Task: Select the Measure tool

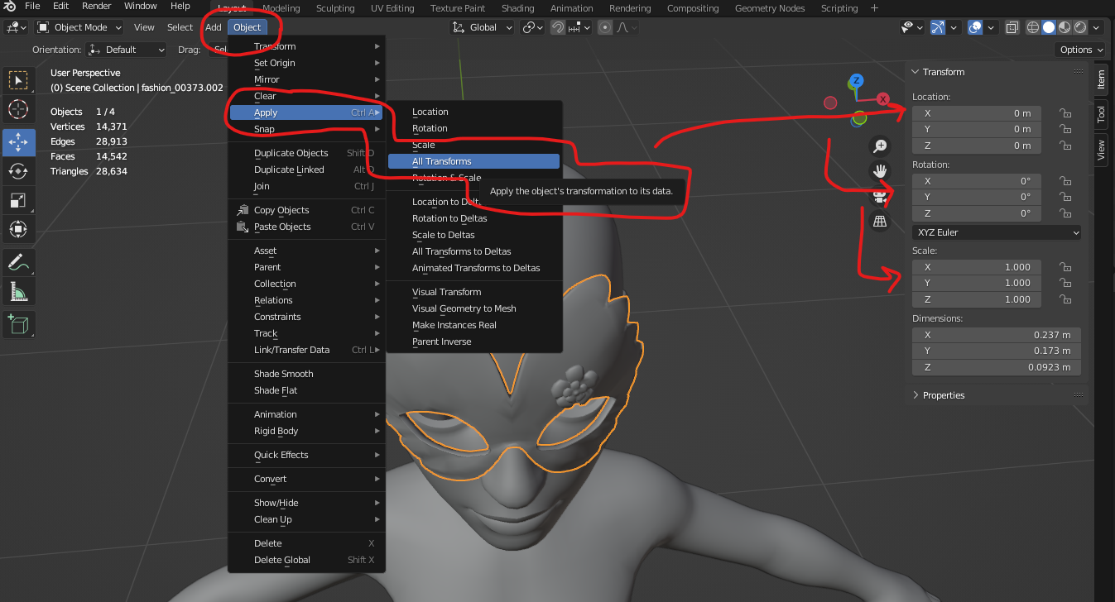Action: pos(17,291)
